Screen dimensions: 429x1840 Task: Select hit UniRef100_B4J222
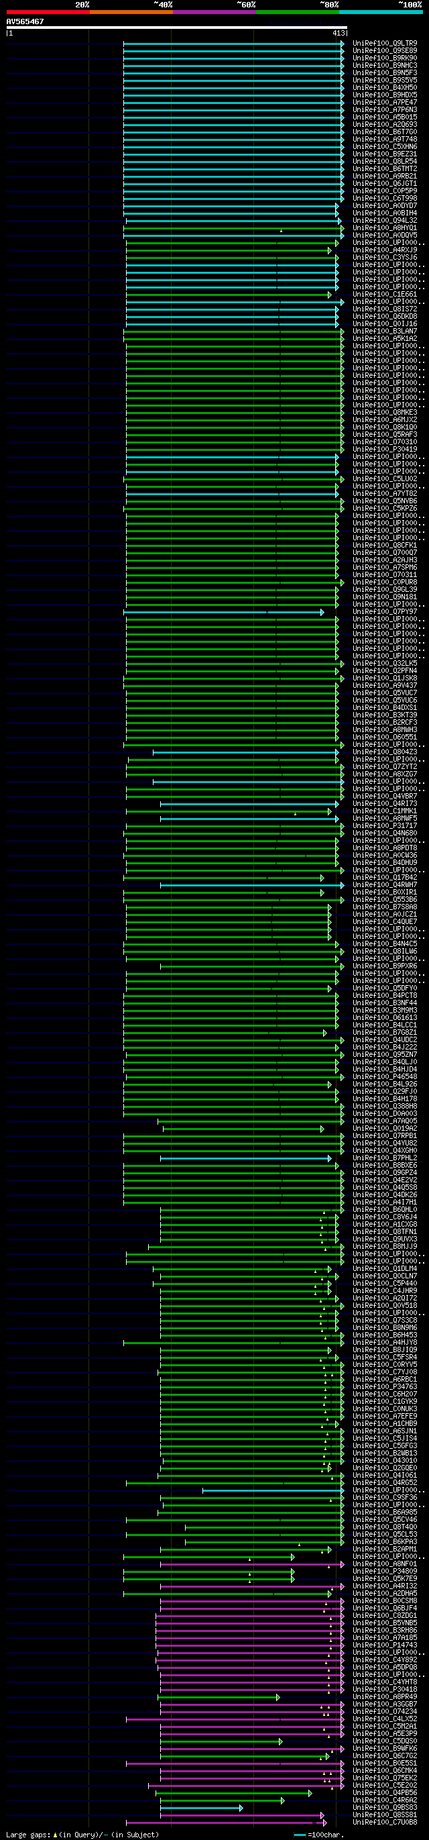click(x=385, y=1047)
